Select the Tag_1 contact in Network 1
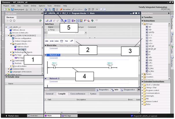The image size is (175, 119). (54, 67)
